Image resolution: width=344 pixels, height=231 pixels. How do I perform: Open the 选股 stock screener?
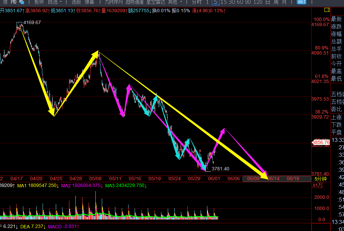tap(76, 2)
